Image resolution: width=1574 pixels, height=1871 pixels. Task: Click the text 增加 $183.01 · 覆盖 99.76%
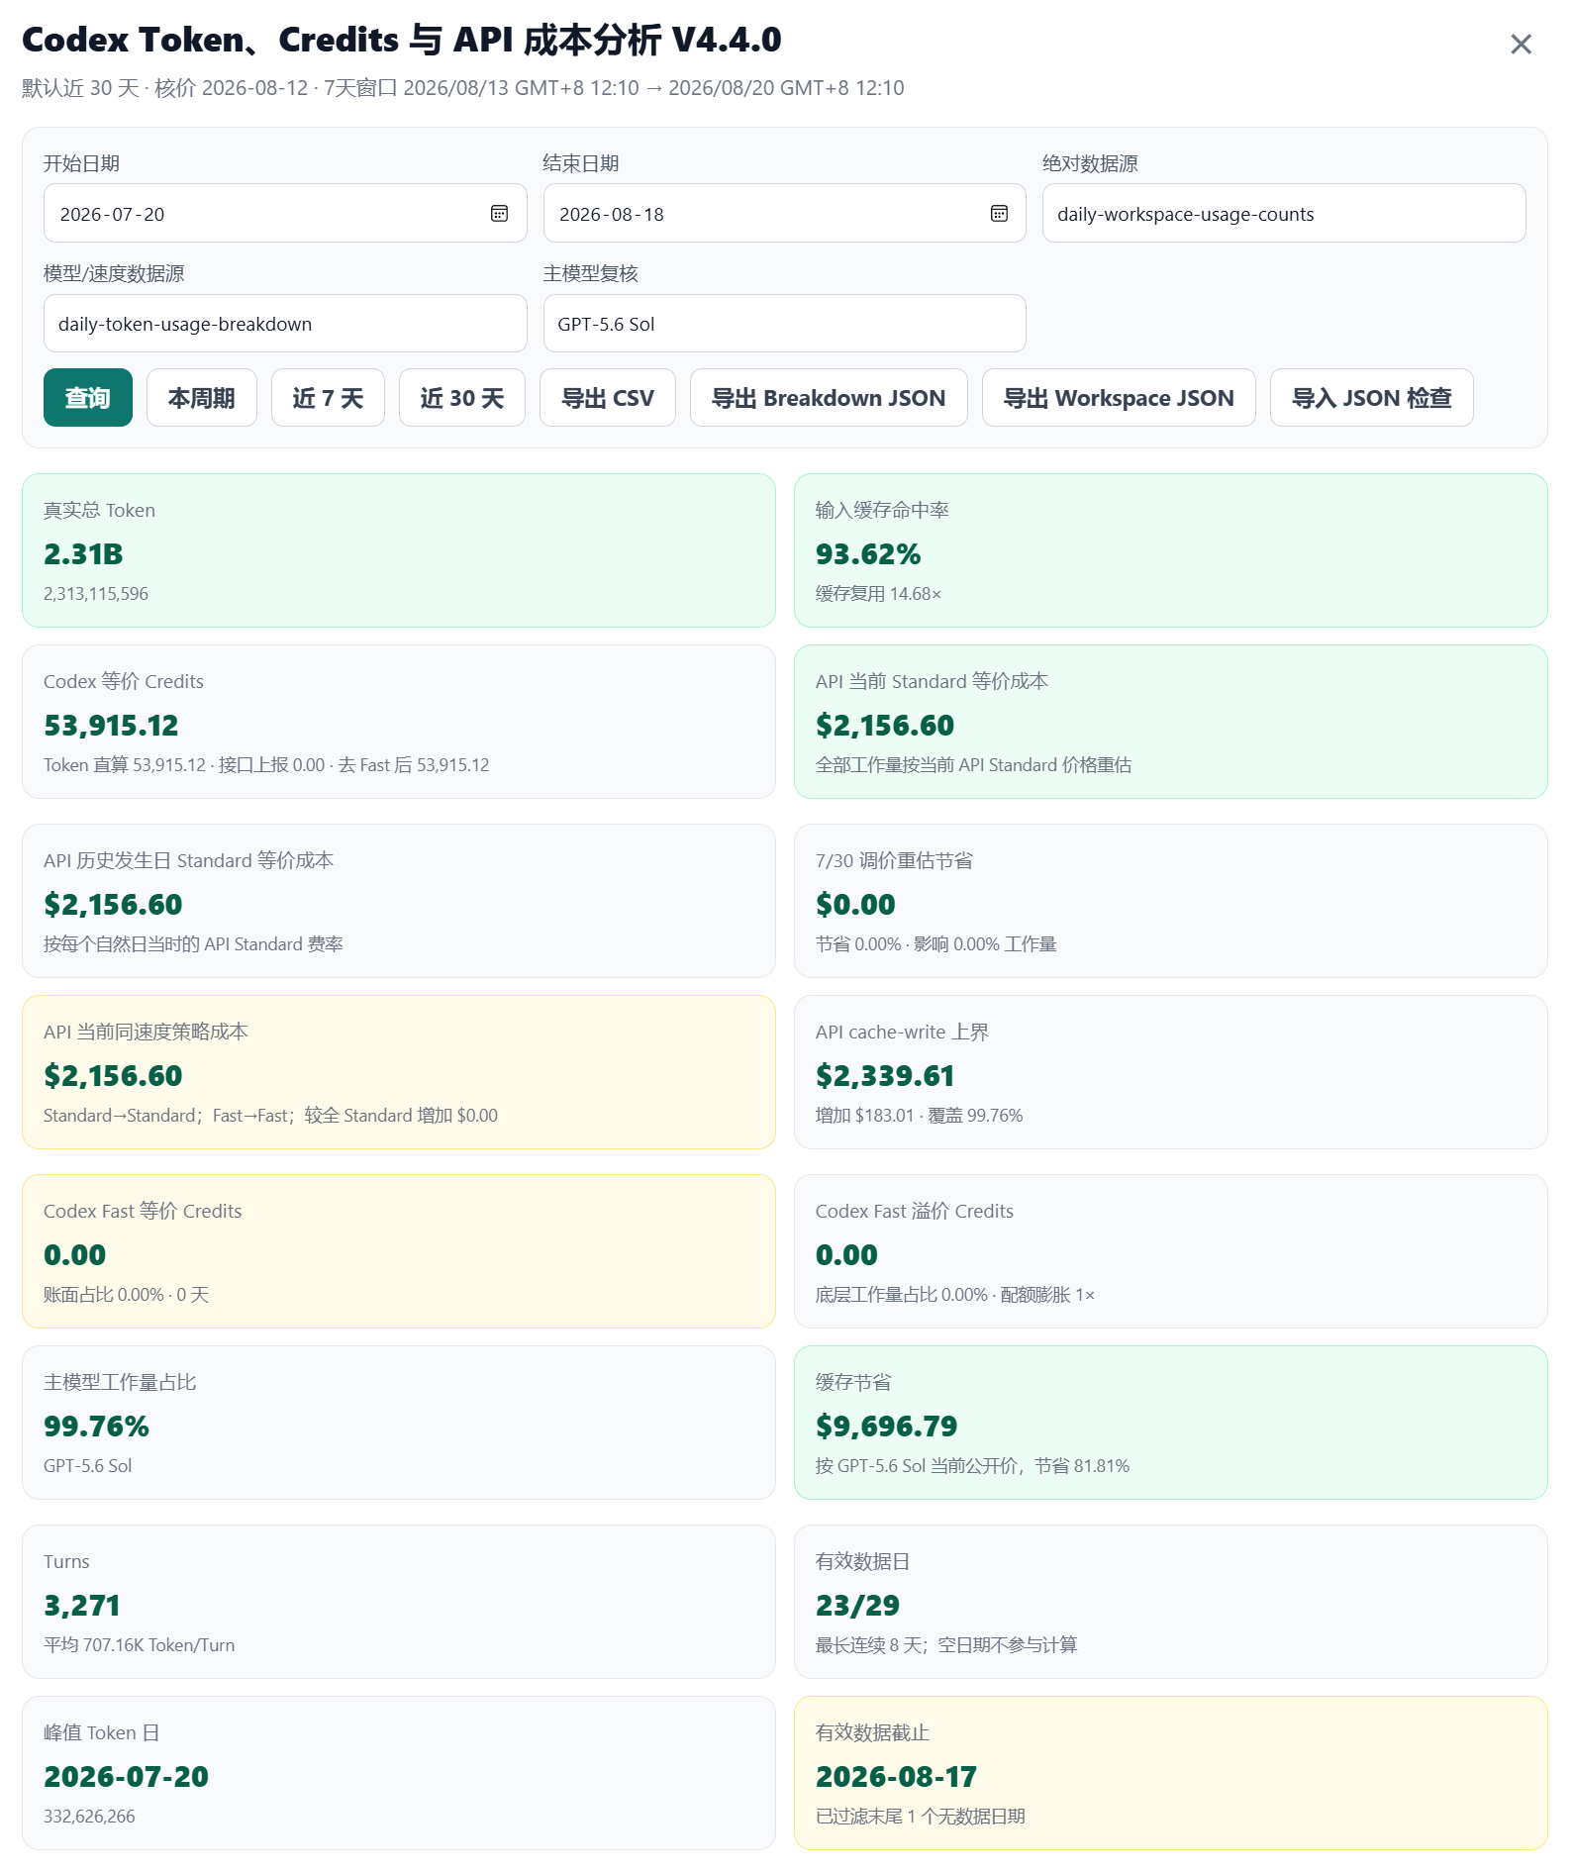[x=919, y=1116]
